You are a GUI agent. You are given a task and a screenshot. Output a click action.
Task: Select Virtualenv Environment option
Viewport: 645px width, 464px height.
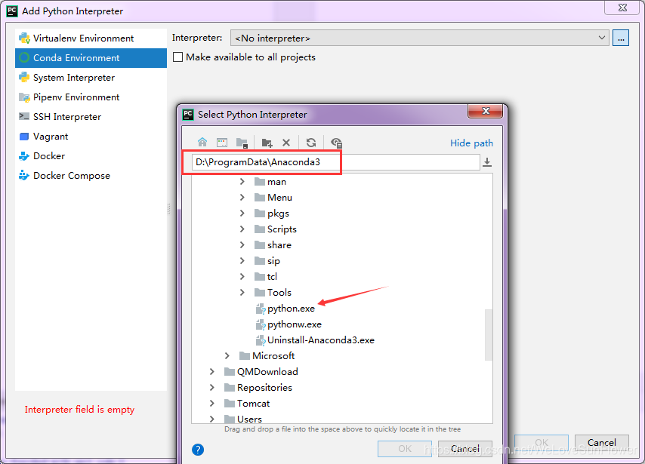coord(91,38)
